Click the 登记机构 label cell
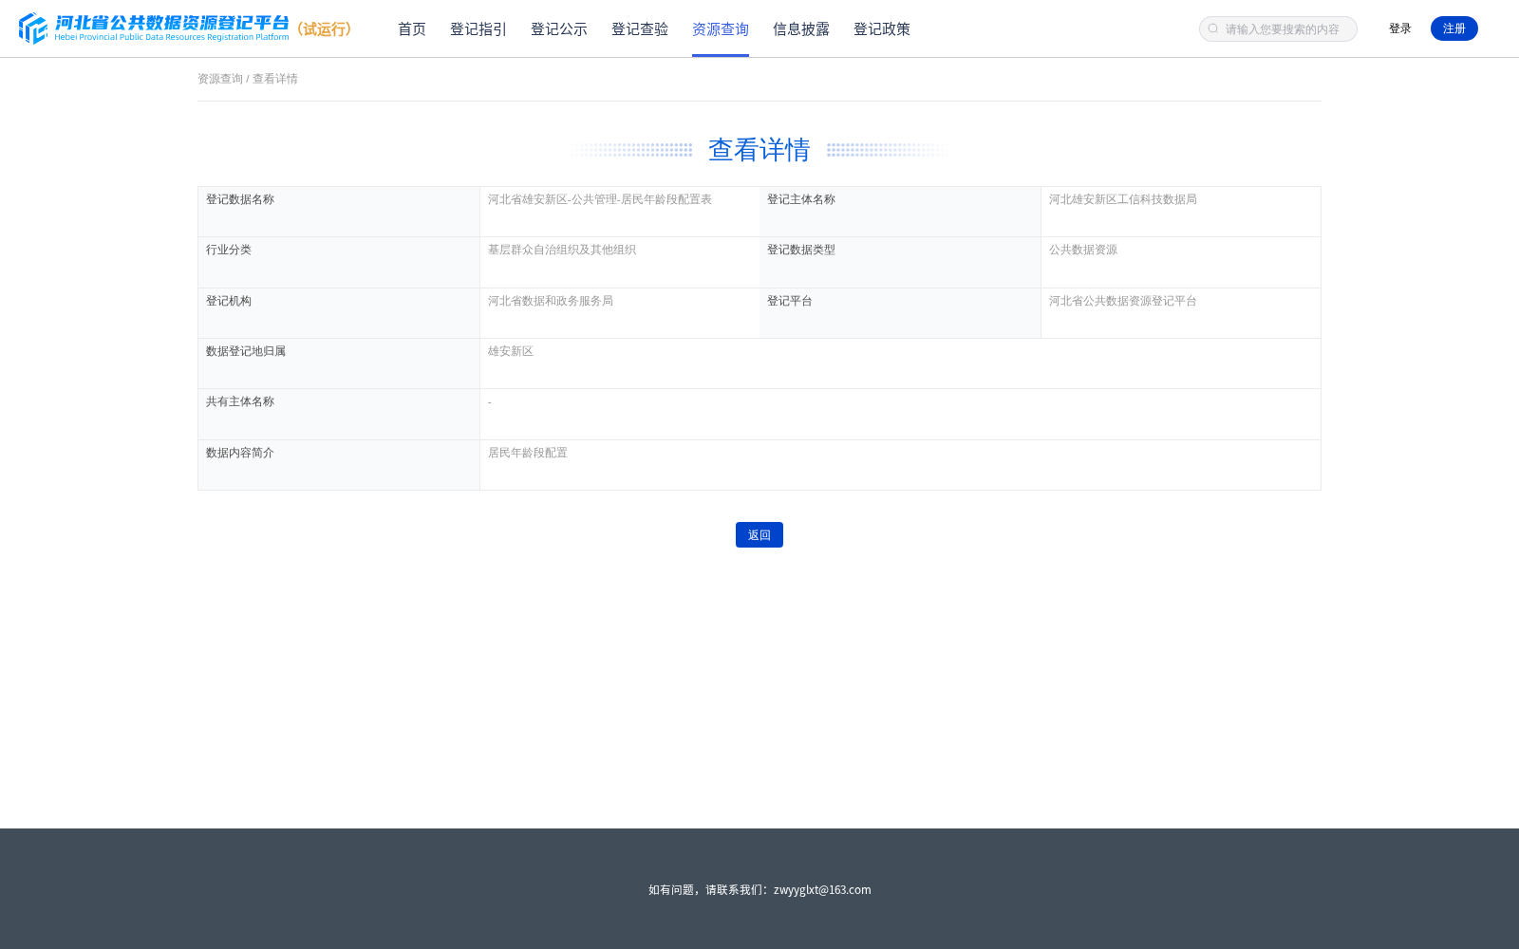Viewport: 1519px width, 949px height. [339, 313]
